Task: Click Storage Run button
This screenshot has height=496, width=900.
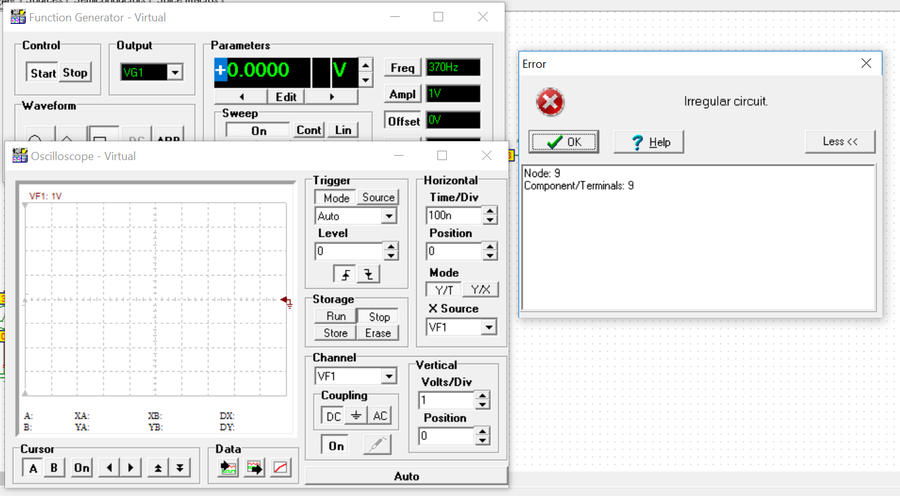Action: pyautogui.click(x=336, y=316)
